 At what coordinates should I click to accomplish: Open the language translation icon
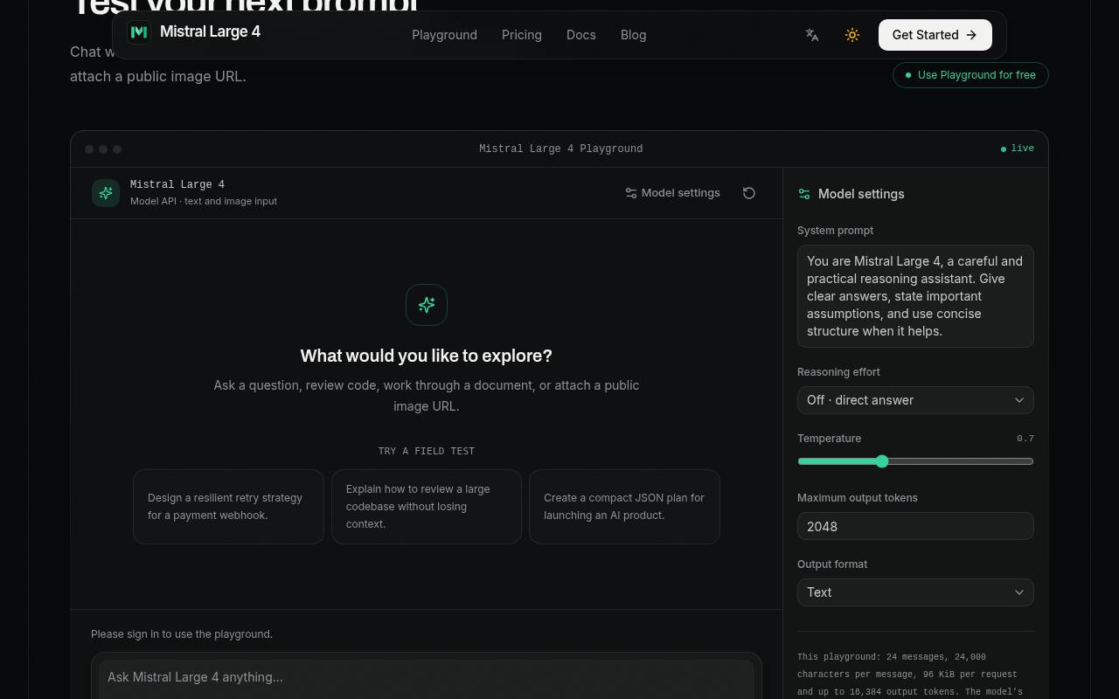point(812,35)
